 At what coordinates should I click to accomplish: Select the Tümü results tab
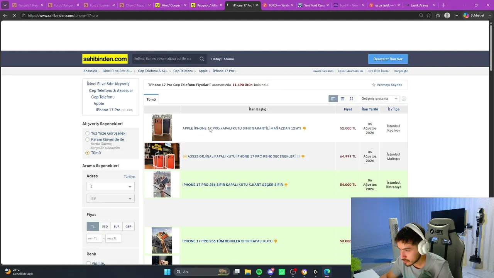(151, 100)
